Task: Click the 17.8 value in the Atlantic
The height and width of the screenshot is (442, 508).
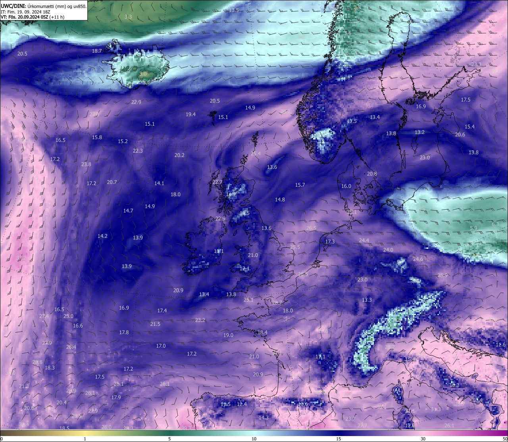Action: point(124,333)
